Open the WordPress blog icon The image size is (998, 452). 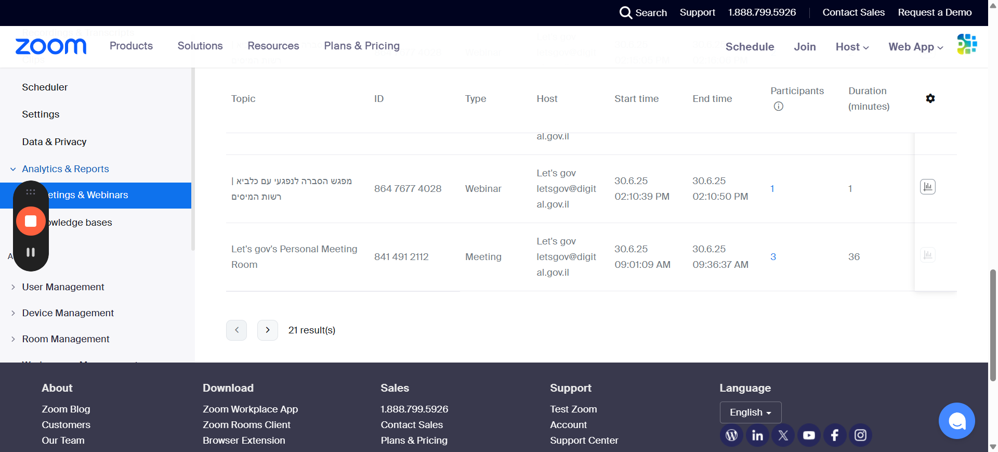click(731, 435)
